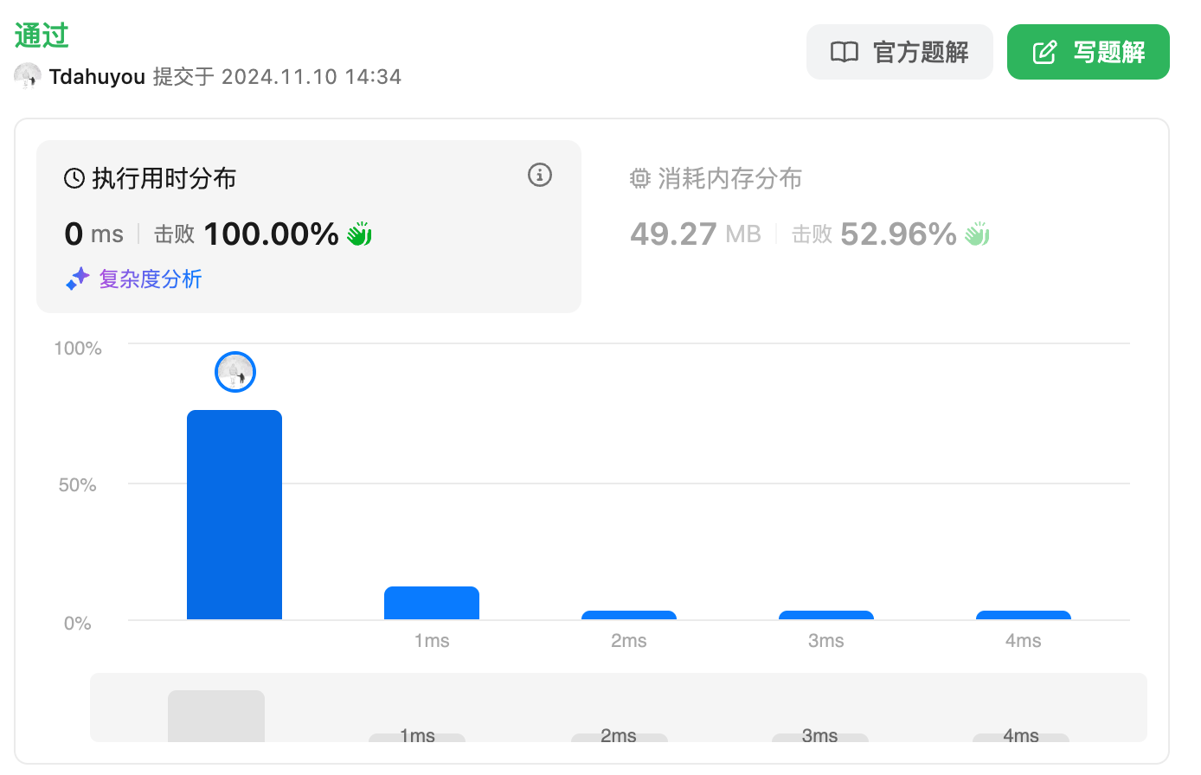1201x775 pixels.
Task: Click the pencil edit icon in 写题解
Action: pos(1045,52)
